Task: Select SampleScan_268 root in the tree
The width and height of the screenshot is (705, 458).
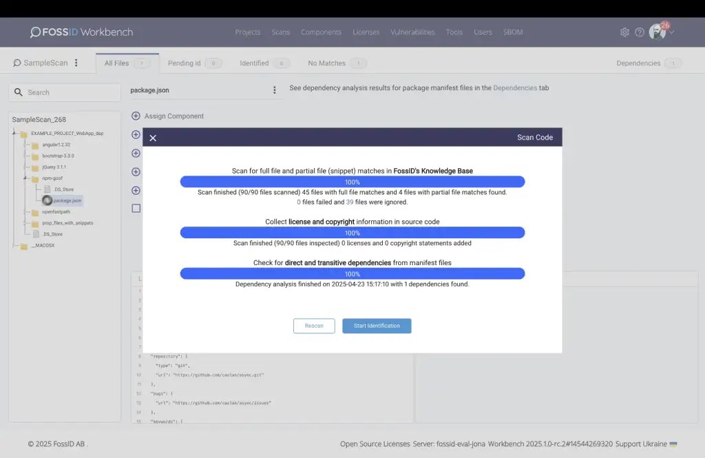Action: point(39,119)
